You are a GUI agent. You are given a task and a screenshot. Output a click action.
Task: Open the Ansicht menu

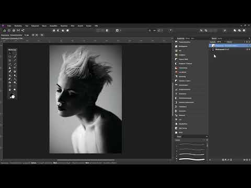81,26
